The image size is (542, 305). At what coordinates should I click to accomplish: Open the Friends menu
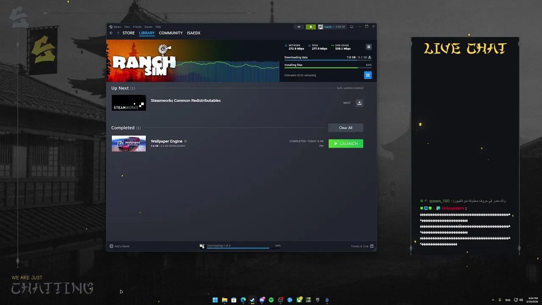point(137,27)
